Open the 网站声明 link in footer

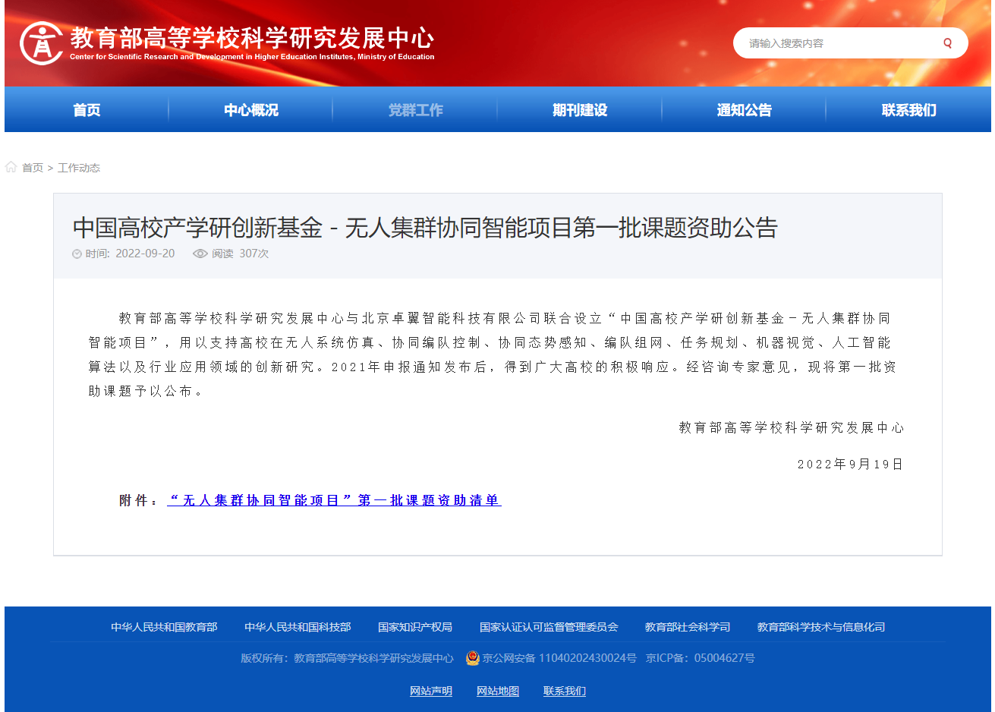pyautogui.click(x=431, y=691)
